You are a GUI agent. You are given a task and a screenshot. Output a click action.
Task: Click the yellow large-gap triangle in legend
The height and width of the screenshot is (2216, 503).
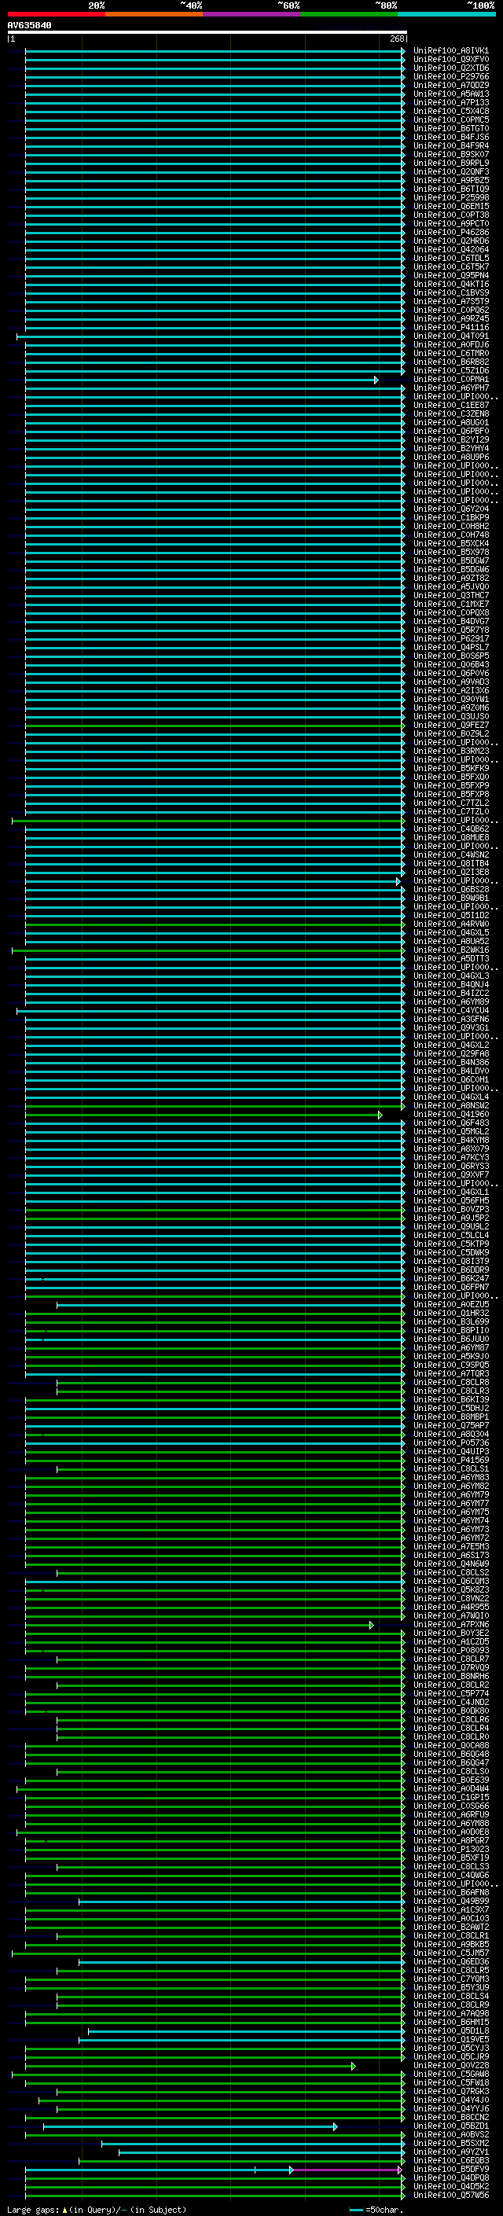[64, 2210]
